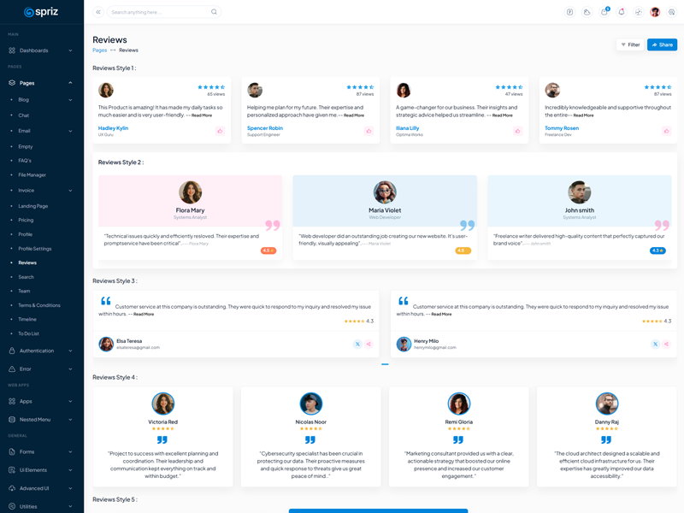Click the search magnifier icon
Viewport: 684px width, 513px height.
[214, 12]
